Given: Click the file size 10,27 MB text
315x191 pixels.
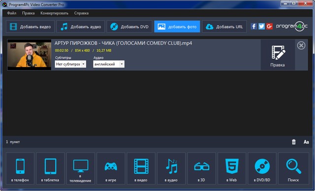Looking at the screenshot, I should [104, 50].
